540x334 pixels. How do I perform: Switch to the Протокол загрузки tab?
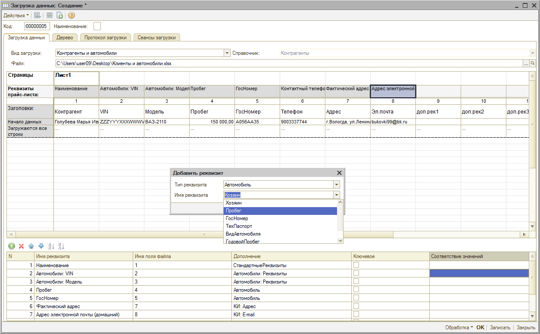point(106,38)
